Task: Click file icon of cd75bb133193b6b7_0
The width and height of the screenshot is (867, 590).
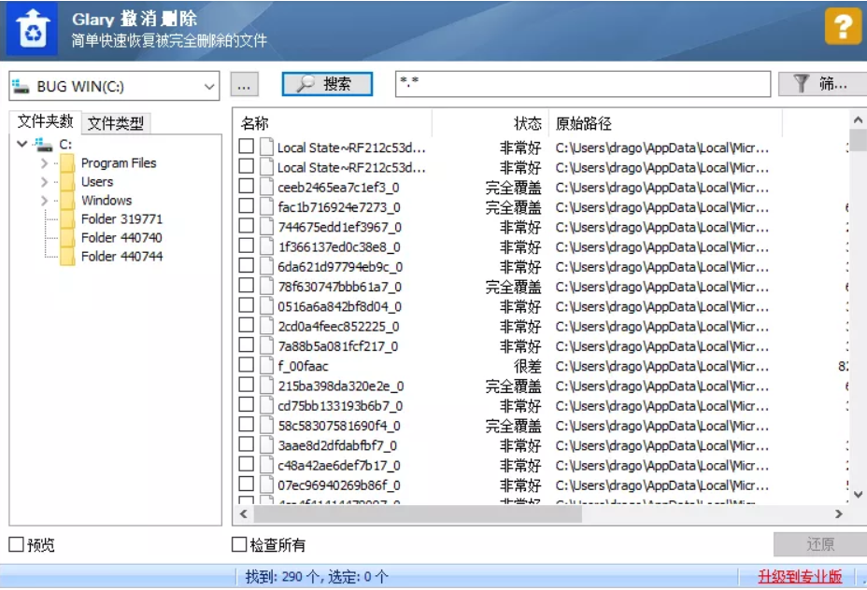Action: coord(266,405)
